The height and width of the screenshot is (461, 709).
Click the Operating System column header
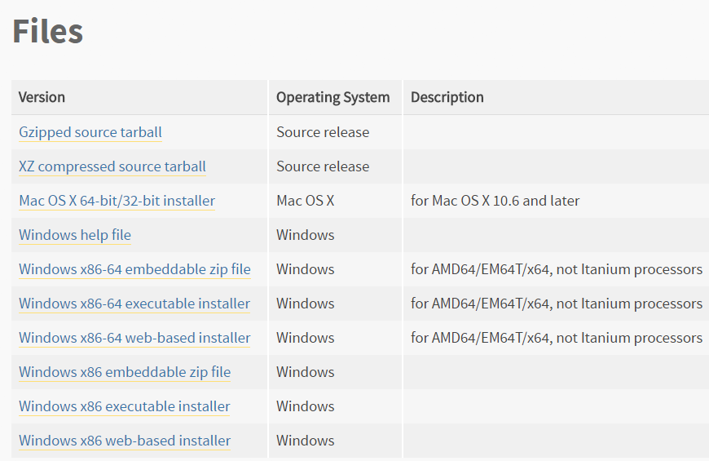pyautogui.click(x=332, y=97)
